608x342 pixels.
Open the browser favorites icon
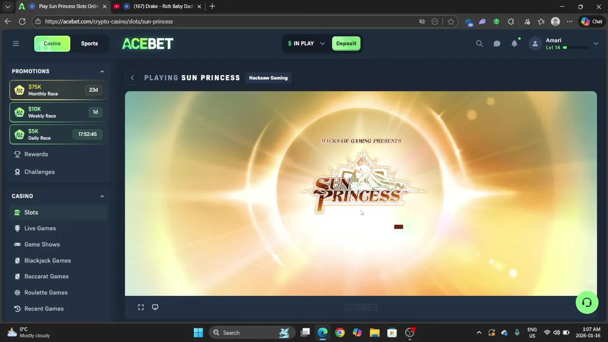coord(541,21)
